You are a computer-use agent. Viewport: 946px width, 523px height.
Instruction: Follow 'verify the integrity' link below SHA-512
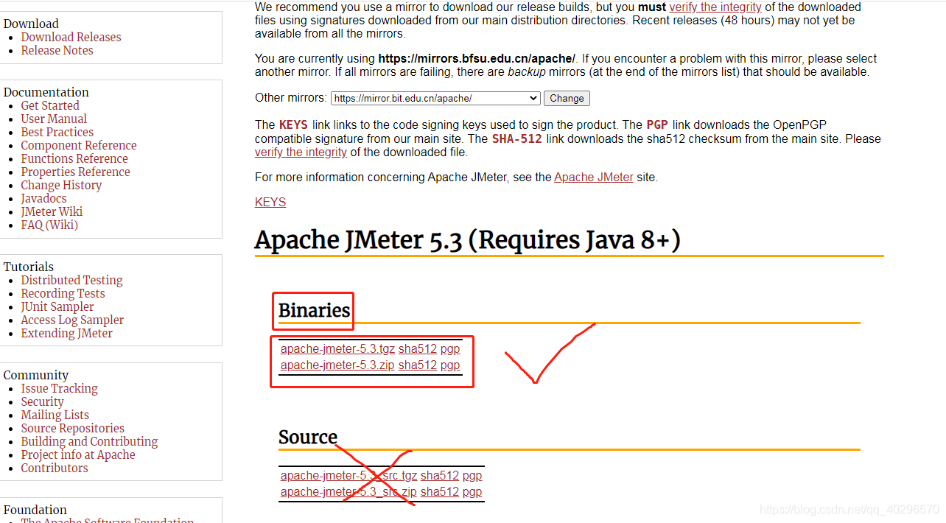point(301,152)
